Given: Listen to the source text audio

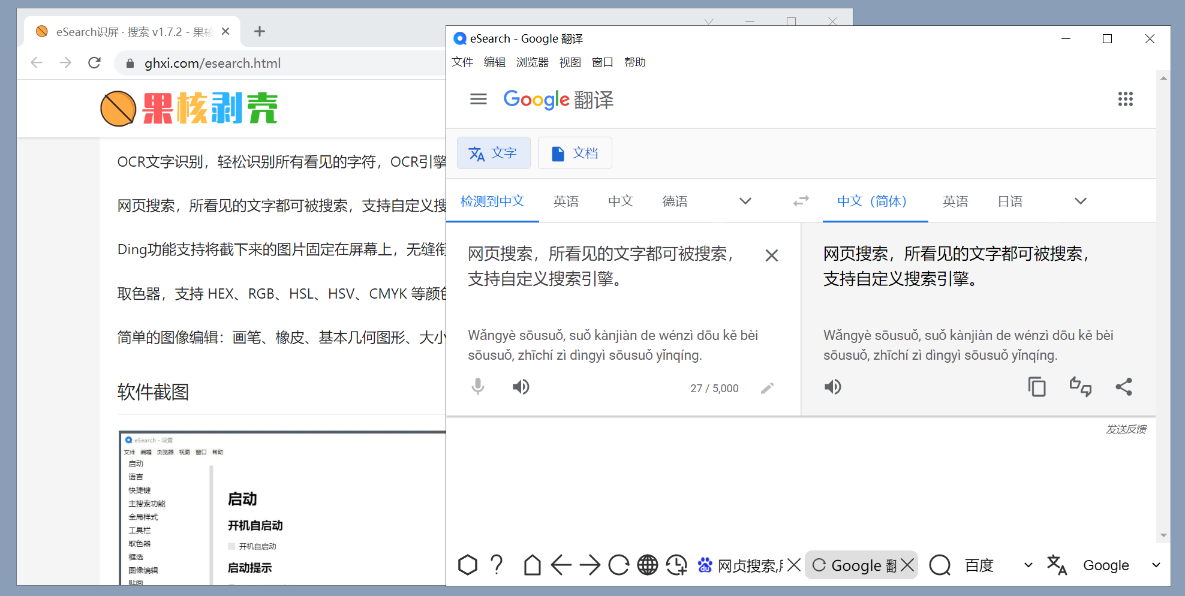Looking at the screenshot, I should click(521, 387).
